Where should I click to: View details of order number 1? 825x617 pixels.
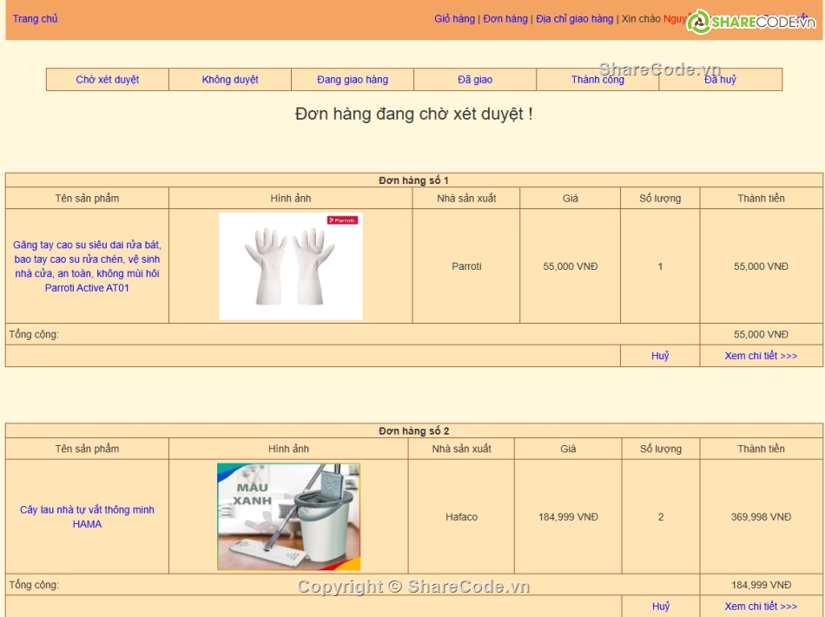[761, 356]
